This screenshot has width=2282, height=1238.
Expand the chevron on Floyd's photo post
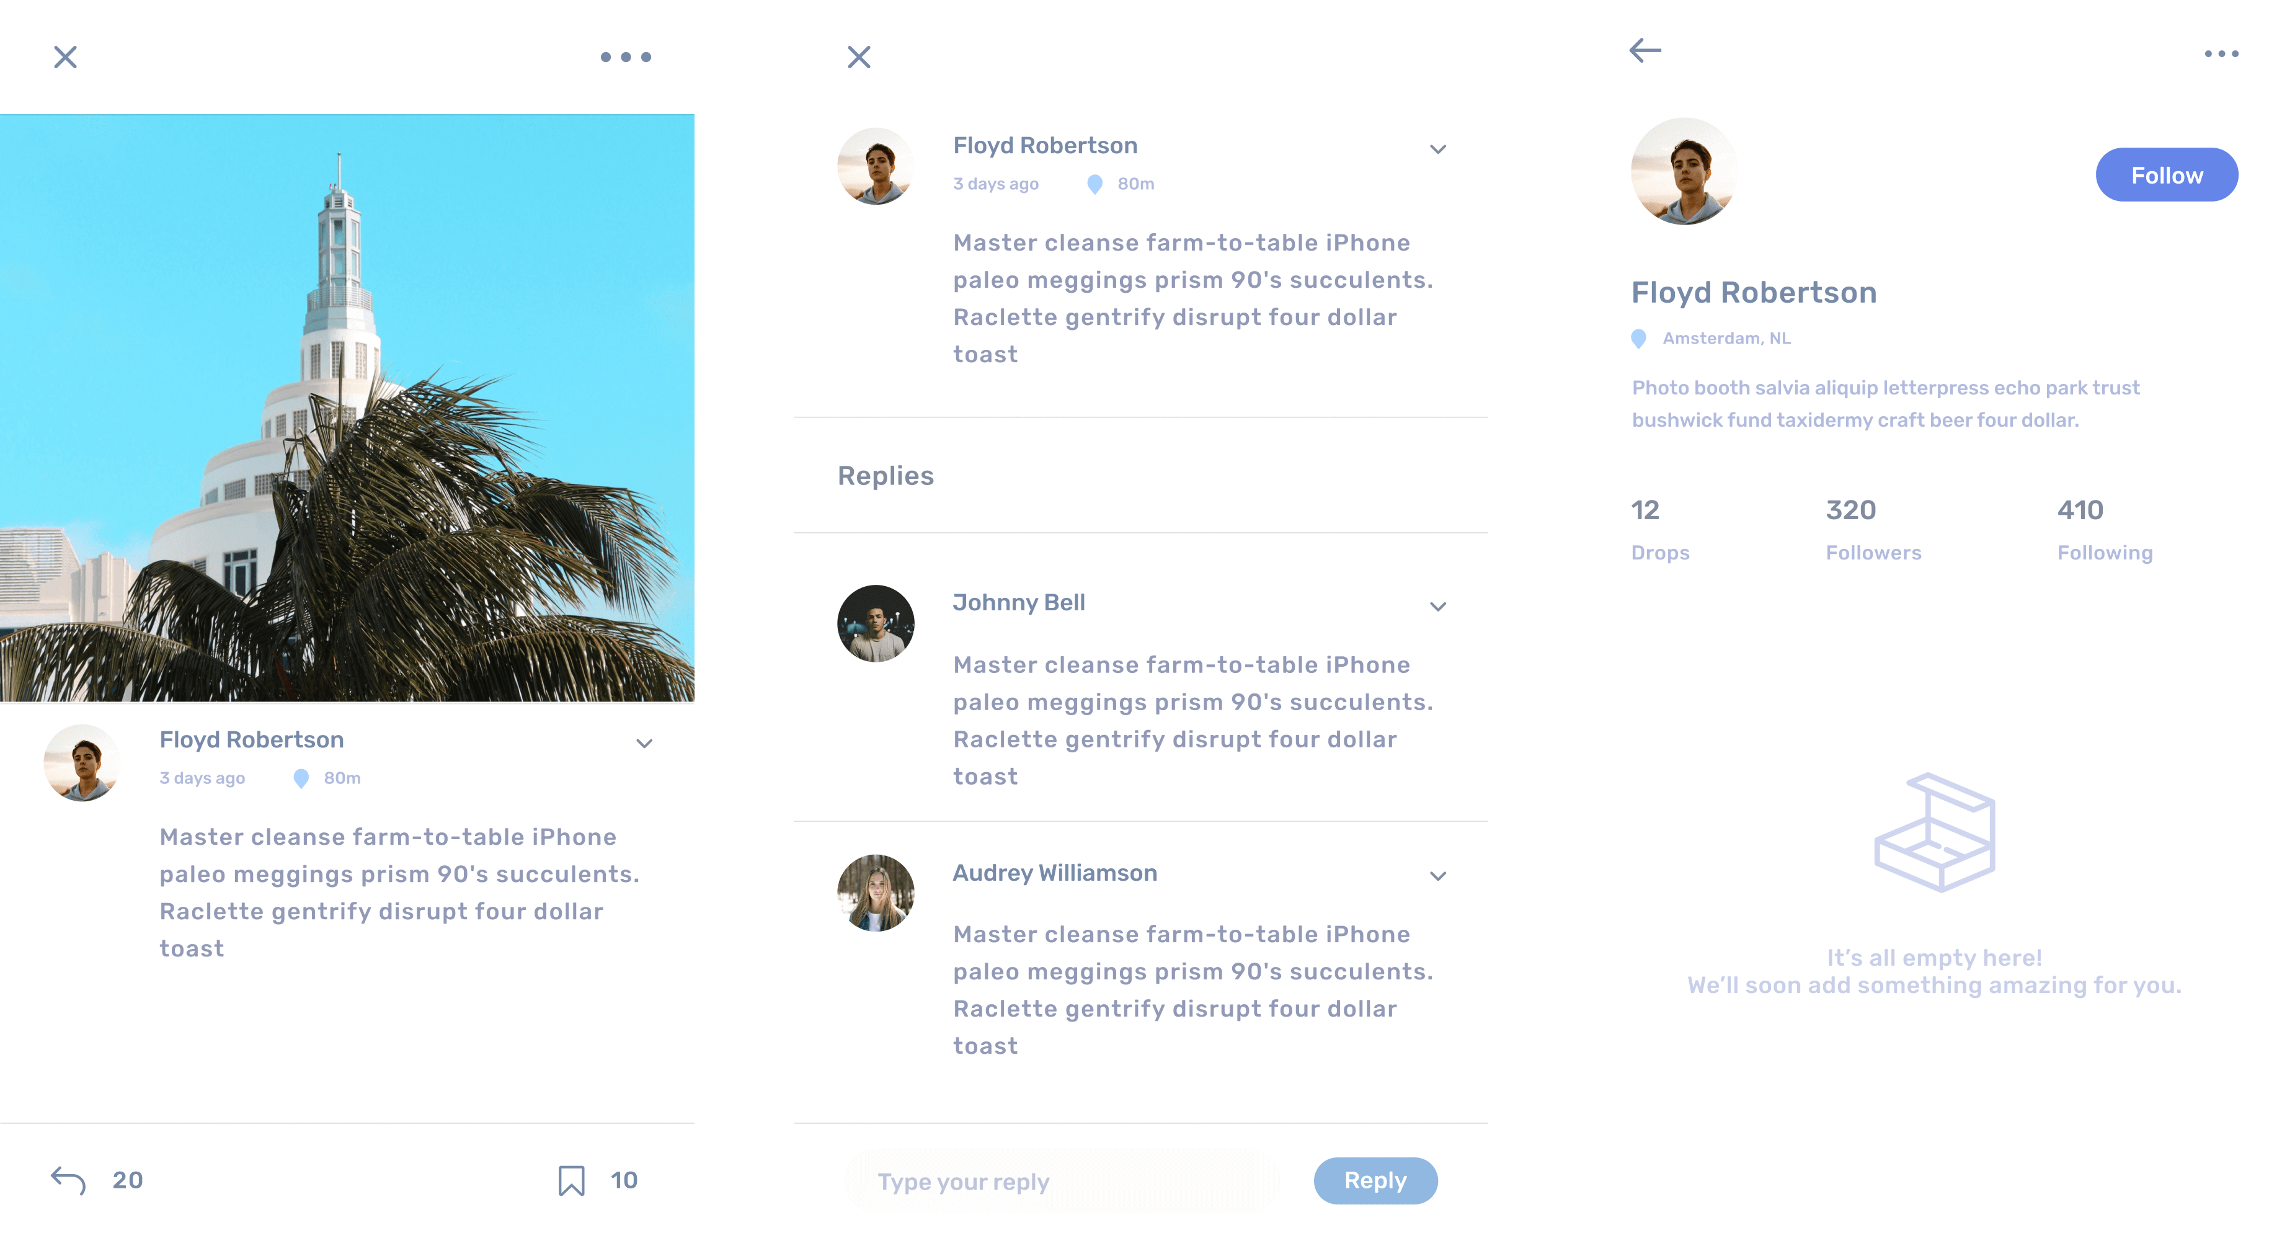[644, 744]
